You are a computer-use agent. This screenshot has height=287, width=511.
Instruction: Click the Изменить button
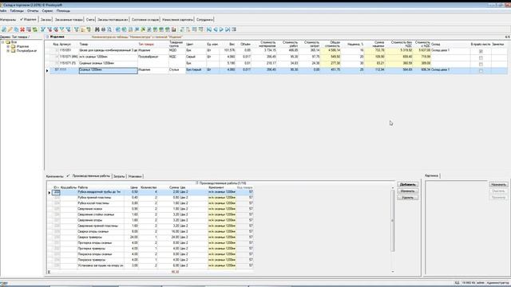(x=407, y=191)
